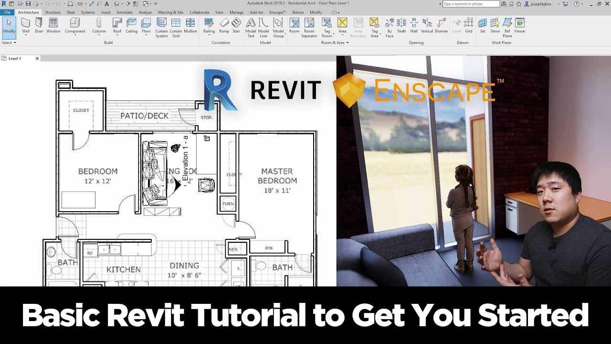This screenshot has height=344, width=611.
Task: Open the Customize Quick Access Toolbar dropdown
Action: click(x=156, y=4)
